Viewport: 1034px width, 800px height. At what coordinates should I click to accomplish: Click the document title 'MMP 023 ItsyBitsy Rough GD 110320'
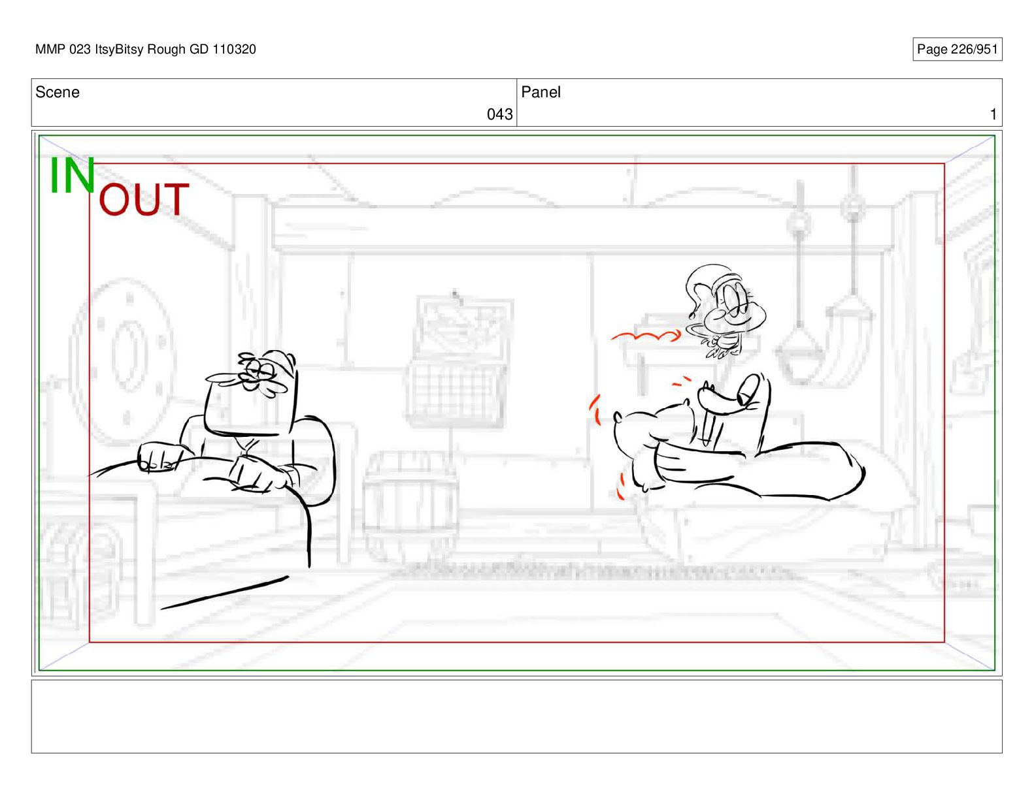(x=146, y=49)
